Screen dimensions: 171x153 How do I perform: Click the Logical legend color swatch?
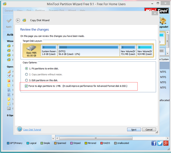(x=28, y=143)
